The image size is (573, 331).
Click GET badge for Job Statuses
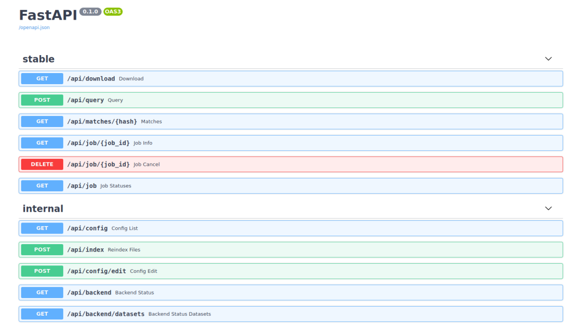tap(42, 186)
